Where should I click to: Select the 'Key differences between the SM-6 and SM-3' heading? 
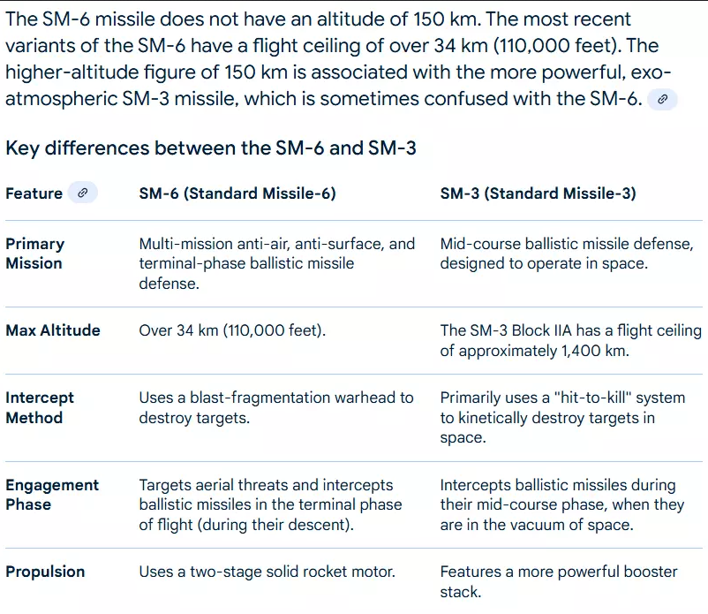pos(211,148)
